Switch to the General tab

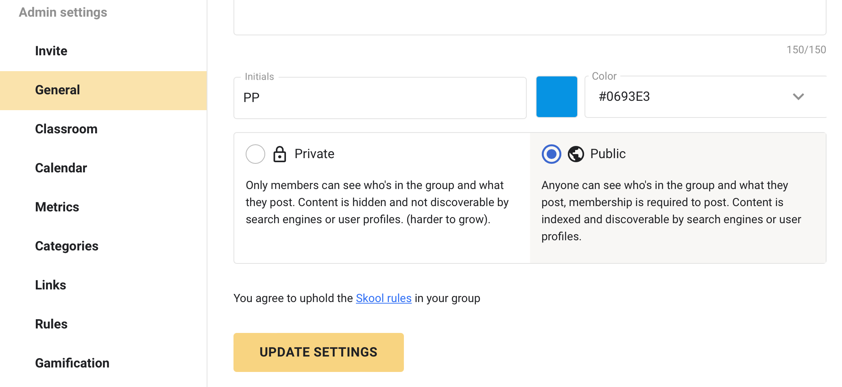(58, 90)
